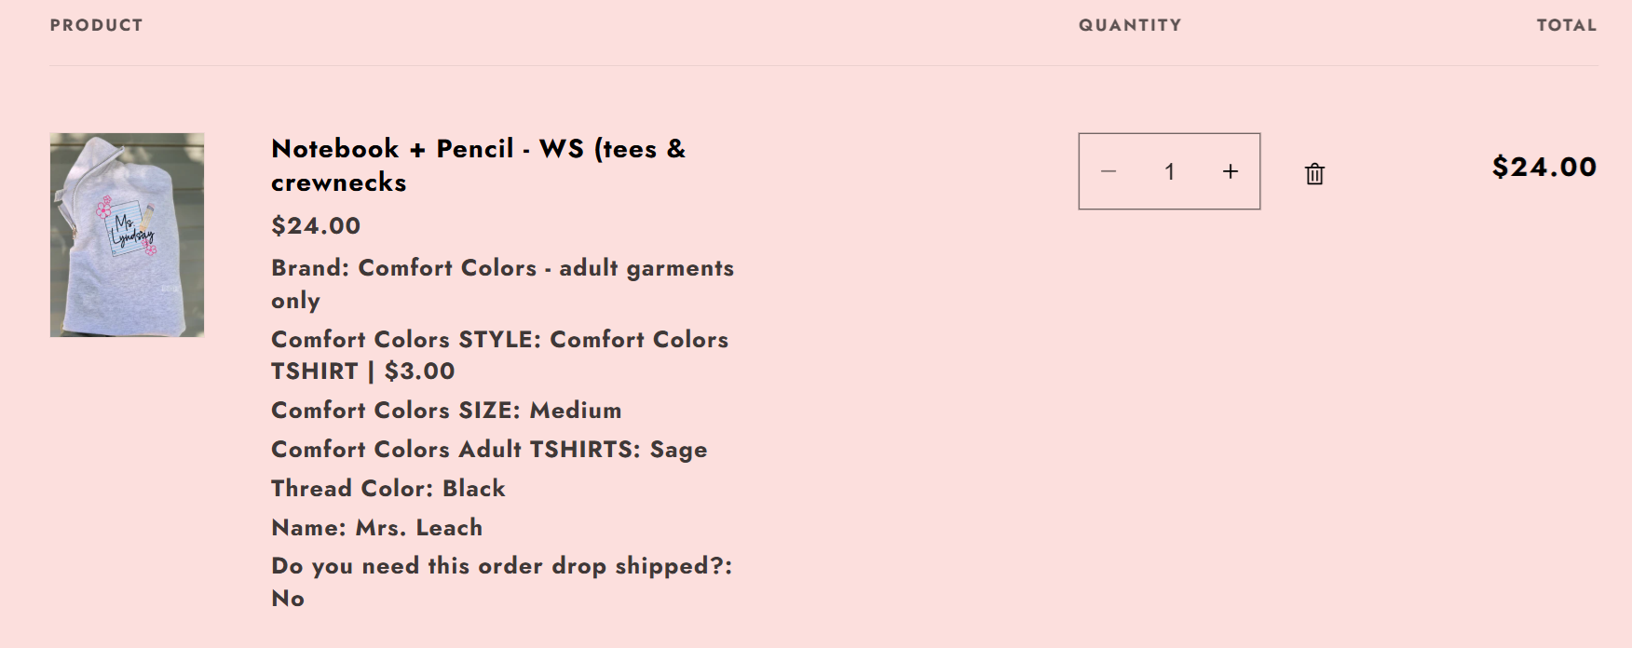This screenshot has height=648, width=1632.
Task: Click the Ms. Lyndsay design on thumbnail
Action: (129, 225)
